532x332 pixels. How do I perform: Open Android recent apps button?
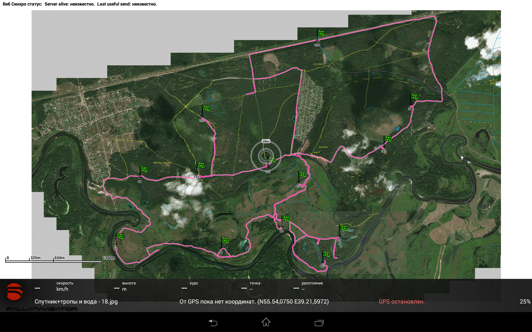(x=319, y=323)
